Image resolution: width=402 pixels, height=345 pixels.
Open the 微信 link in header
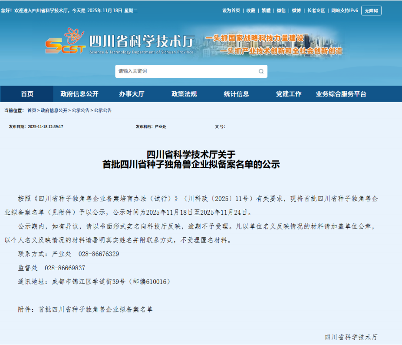coord(281,10)
